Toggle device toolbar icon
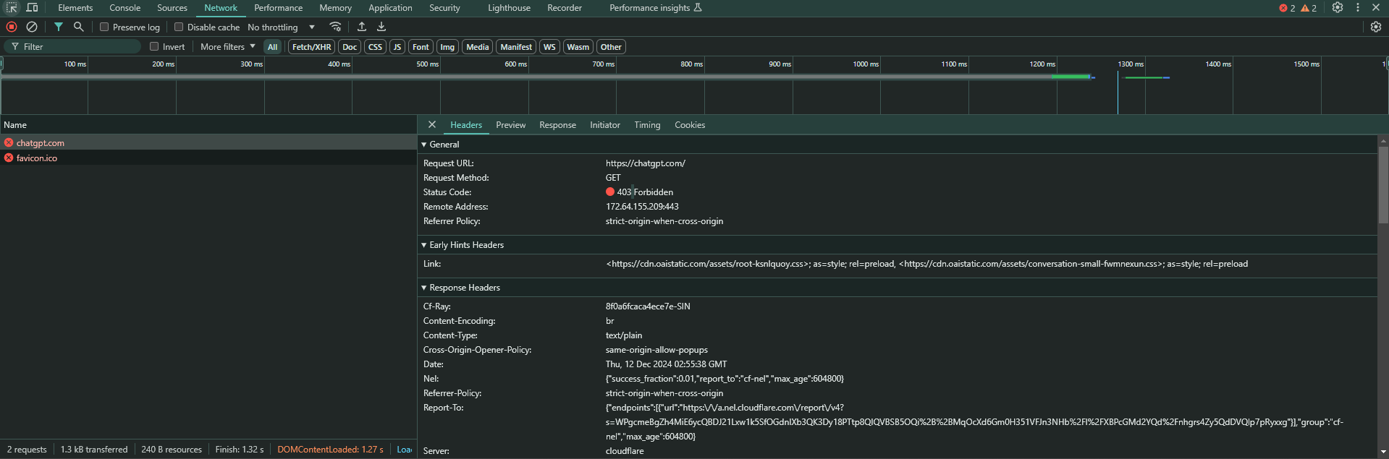Viewport: 1389px width, 459px height. click(32, 7)
